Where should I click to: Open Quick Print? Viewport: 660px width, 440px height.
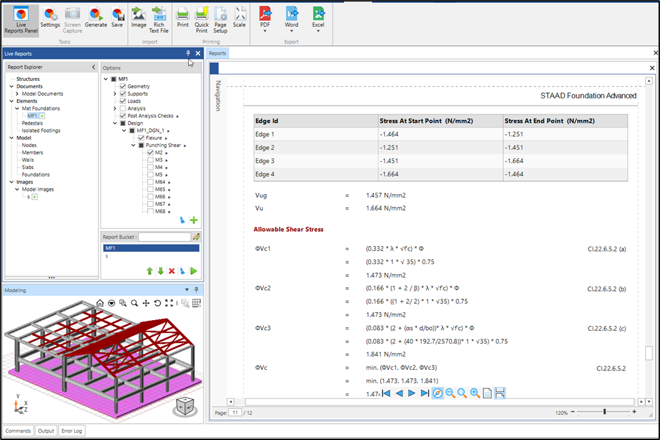click(x=202, y=18)
